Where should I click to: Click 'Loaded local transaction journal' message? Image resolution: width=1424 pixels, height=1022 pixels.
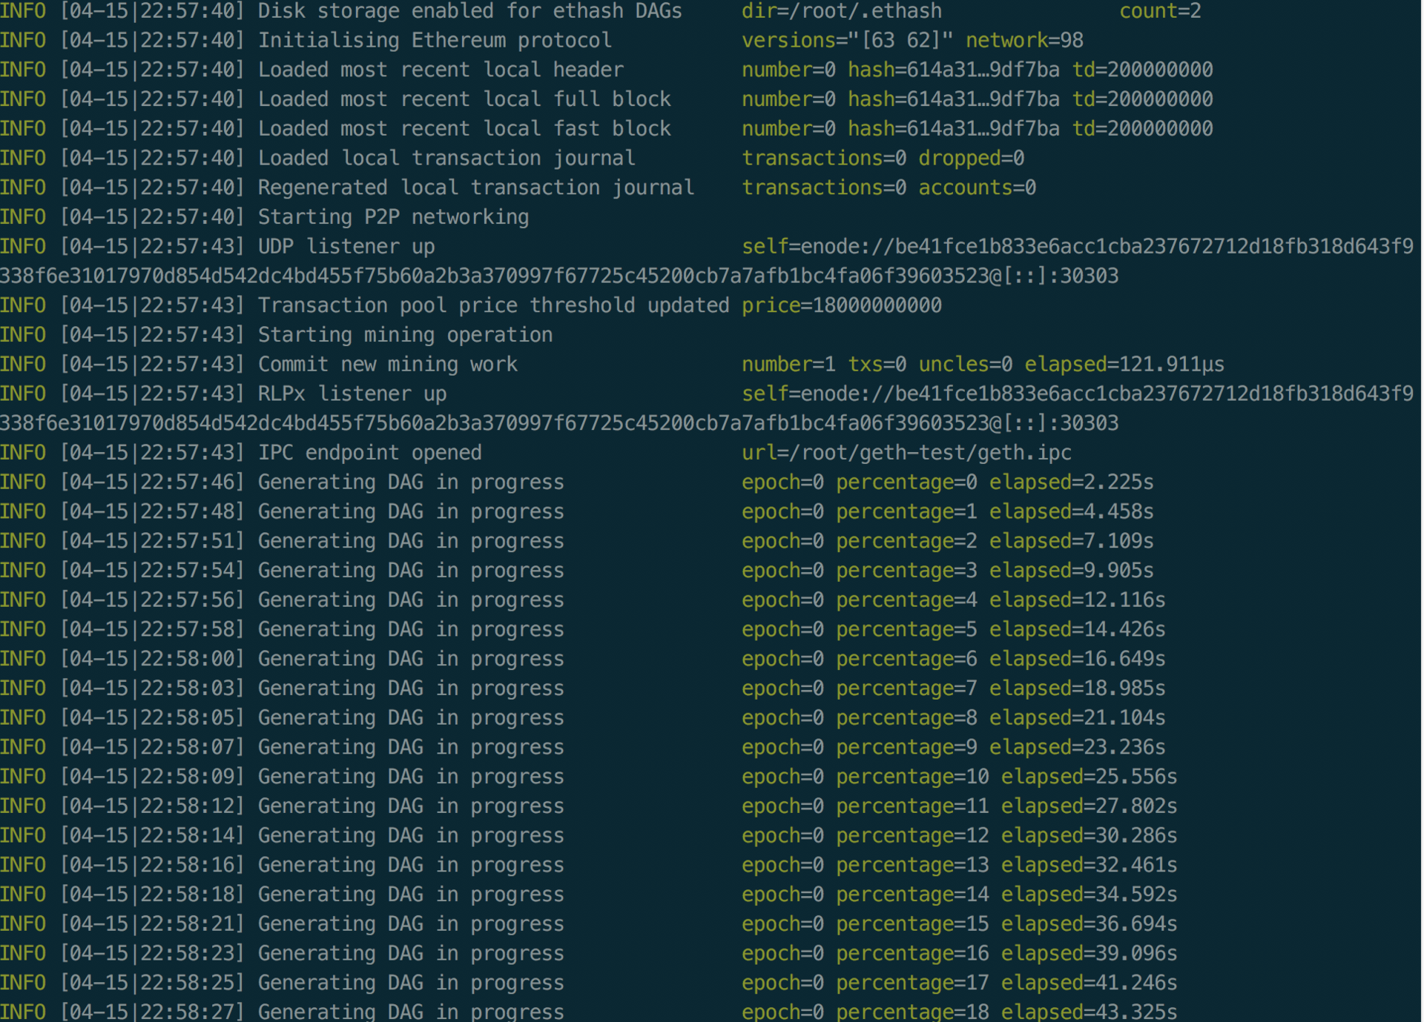point(446,159)
